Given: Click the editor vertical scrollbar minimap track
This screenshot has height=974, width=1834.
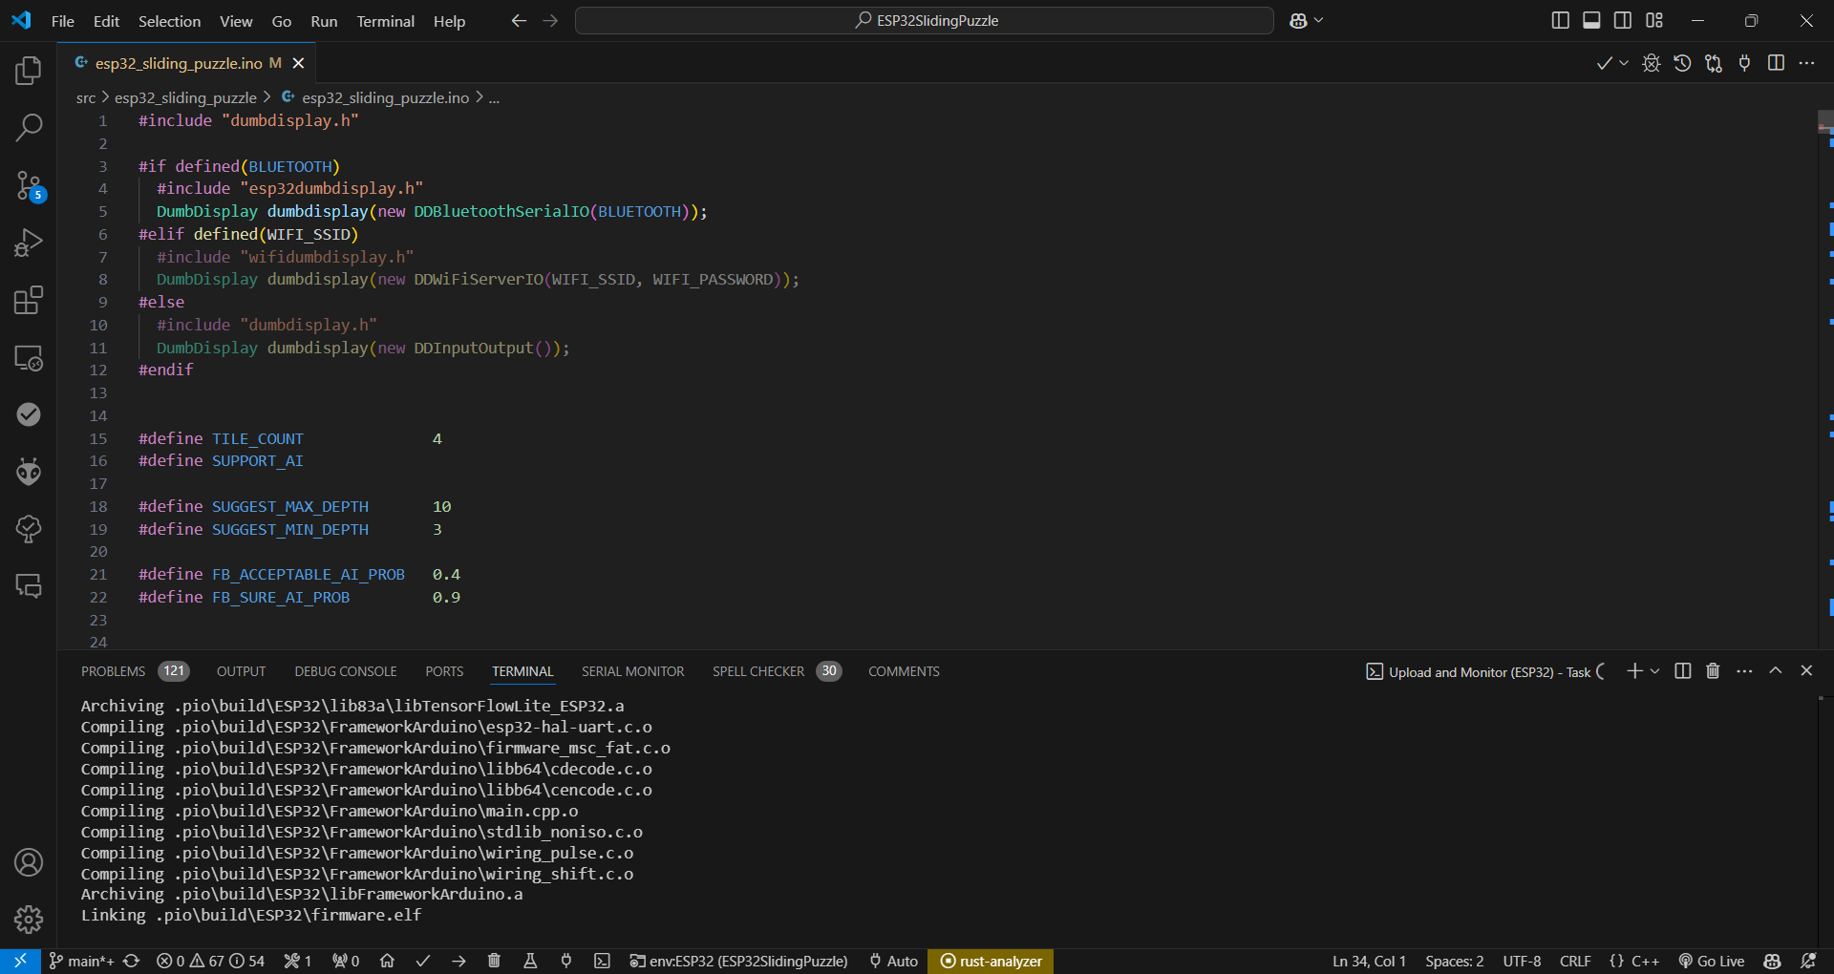Looking at the screenshot, I should coord(1825,382).
